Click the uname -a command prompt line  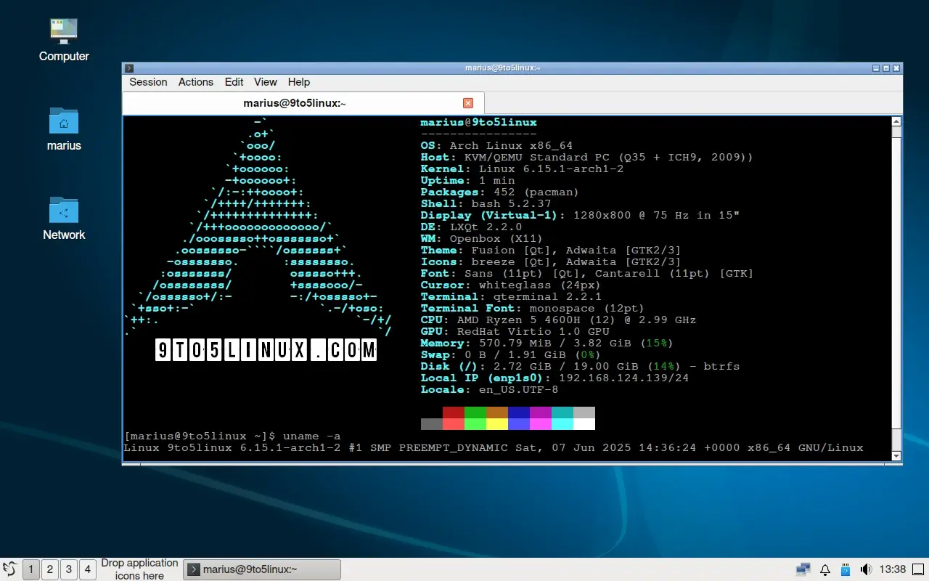click(232, 436)
